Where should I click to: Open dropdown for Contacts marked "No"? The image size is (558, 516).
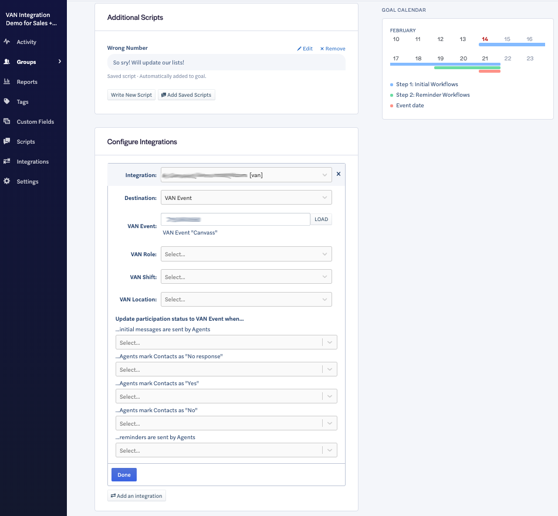226,423
